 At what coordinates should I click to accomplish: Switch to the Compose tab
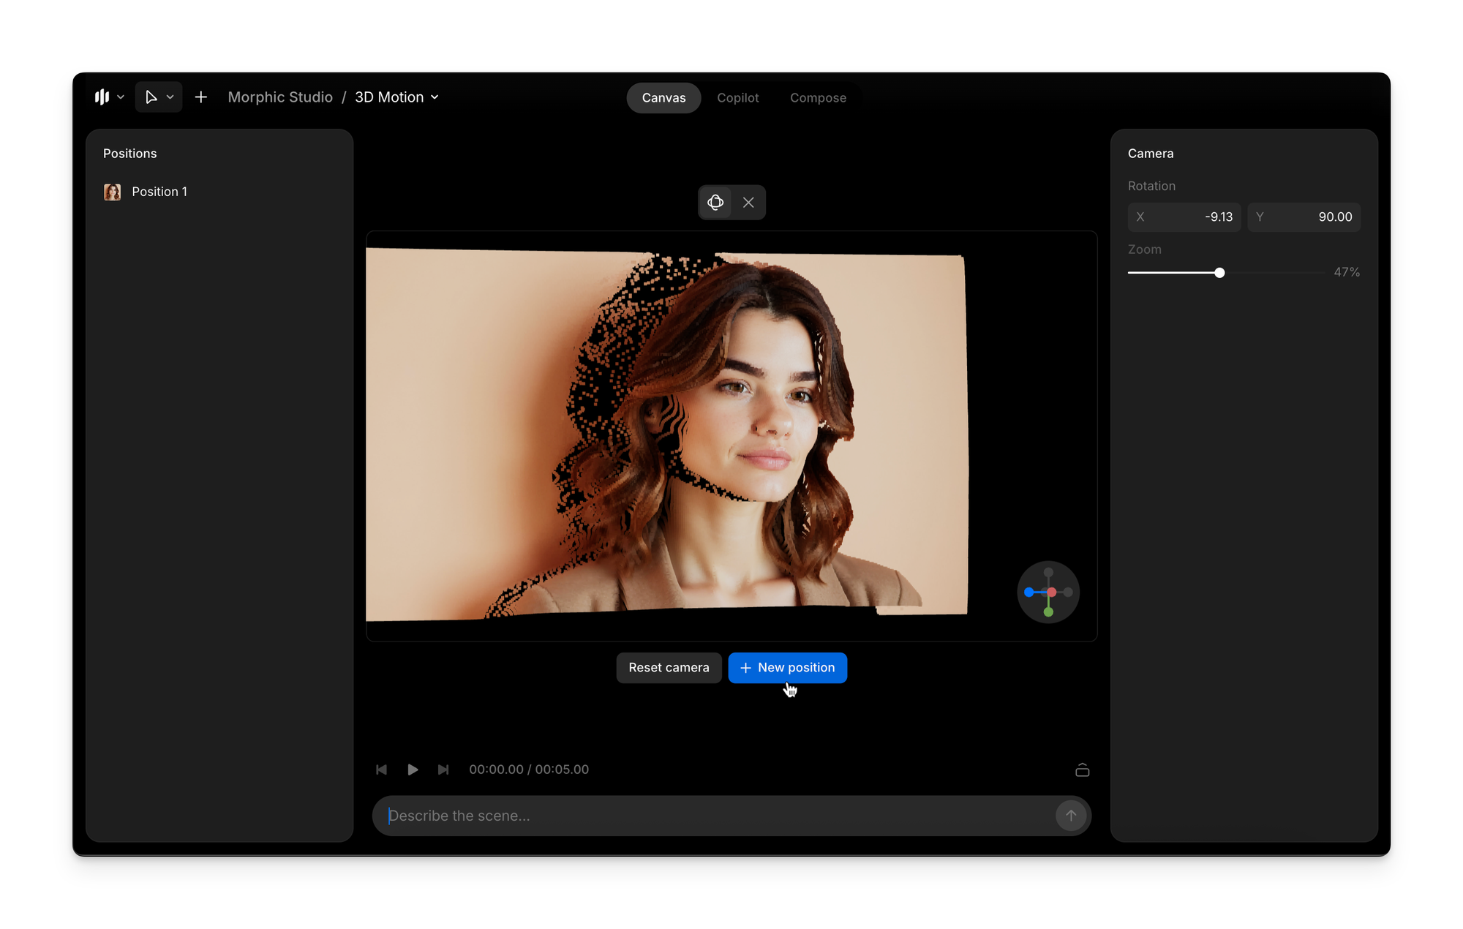click(818, 98)
